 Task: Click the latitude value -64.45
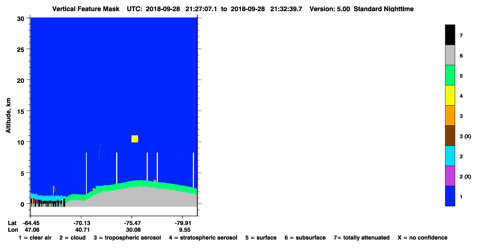(x=31, y=223)
